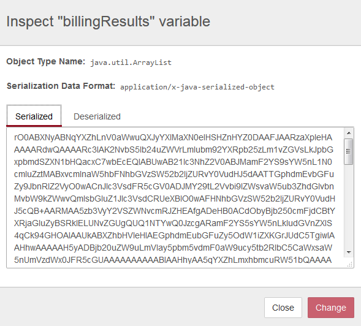Click the textarea resize grip corner
Viewport: 361px width, 326px height.
(x=349, y=264)
